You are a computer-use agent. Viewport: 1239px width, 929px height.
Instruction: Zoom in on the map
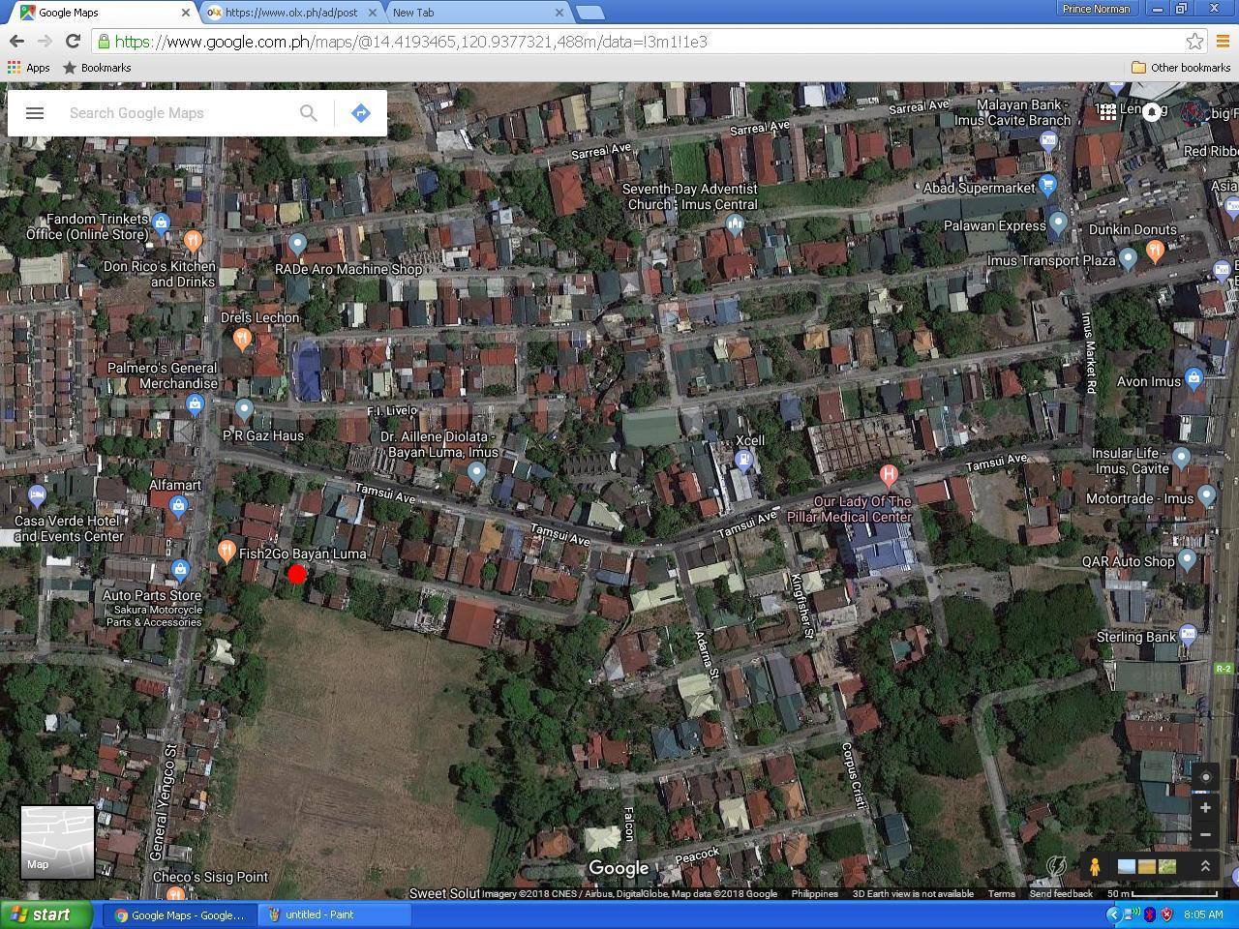(x=1205, y=807)
